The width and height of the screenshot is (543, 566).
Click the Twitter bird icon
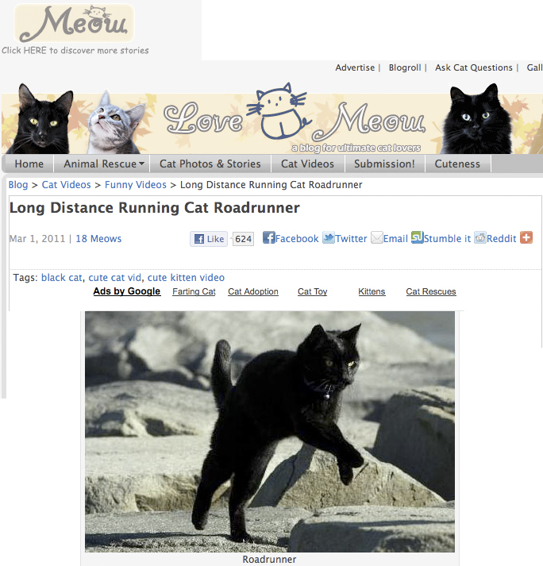329,238
